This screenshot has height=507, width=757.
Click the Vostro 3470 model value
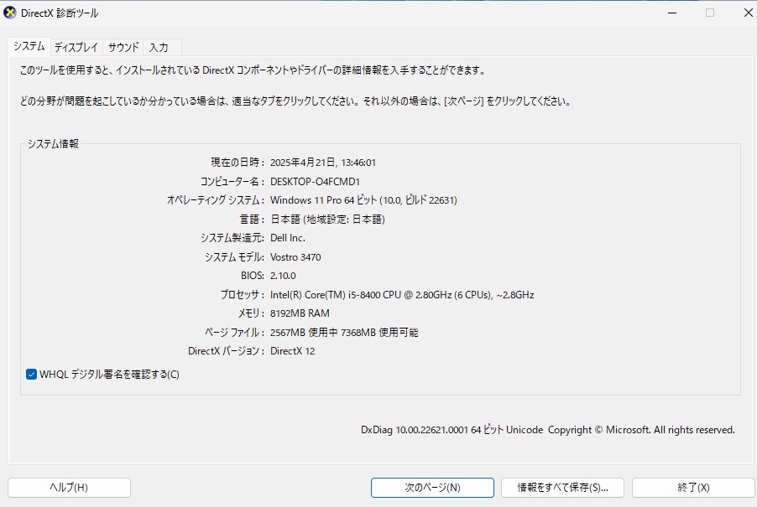[295, 257]
